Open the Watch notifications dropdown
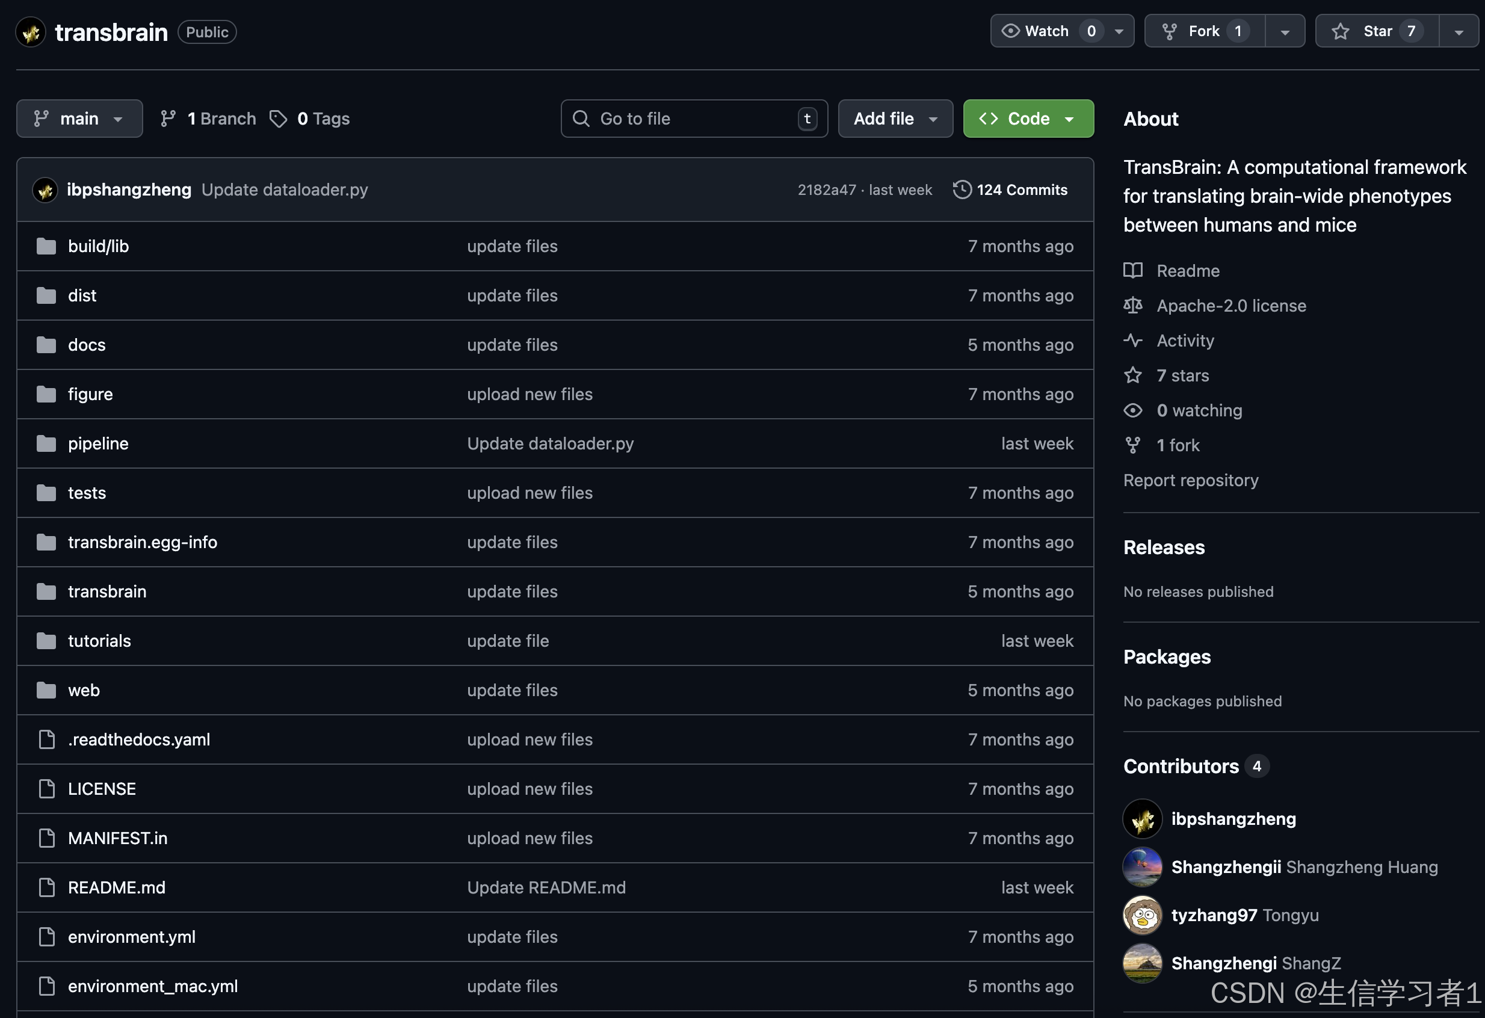The image size is (1485, 1018). (1062, 31)
